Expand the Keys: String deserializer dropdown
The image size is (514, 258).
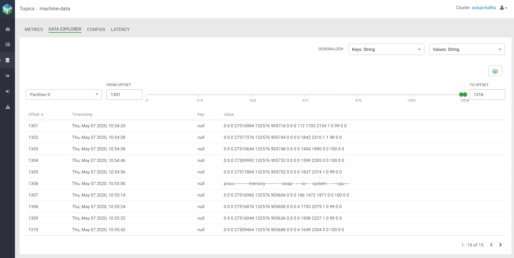tap(386, 49)
